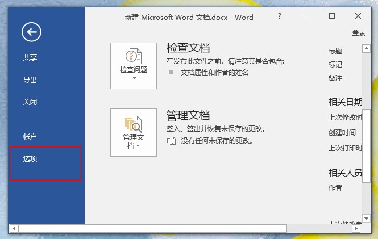Viewport: 378px width, 239px height.
Task: Open the 共享 menu item
Action: point(30,57)
